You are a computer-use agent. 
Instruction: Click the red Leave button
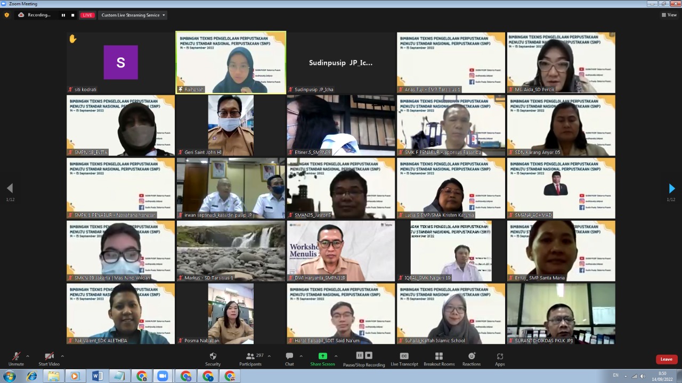[666, 359]
